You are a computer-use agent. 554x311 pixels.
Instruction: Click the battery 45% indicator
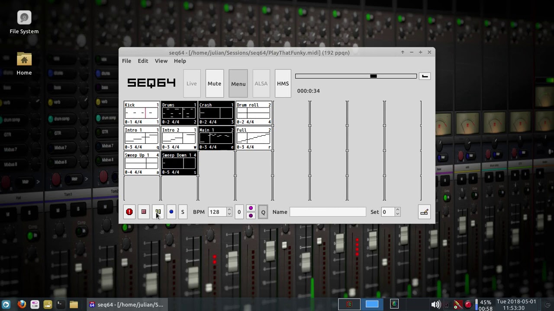tap(485, 305)
